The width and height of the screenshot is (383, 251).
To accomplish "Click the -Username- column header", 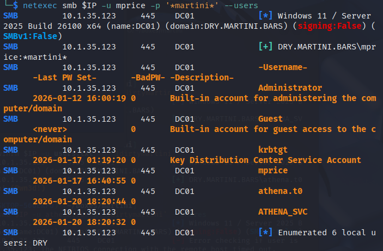I will (283, 67).
